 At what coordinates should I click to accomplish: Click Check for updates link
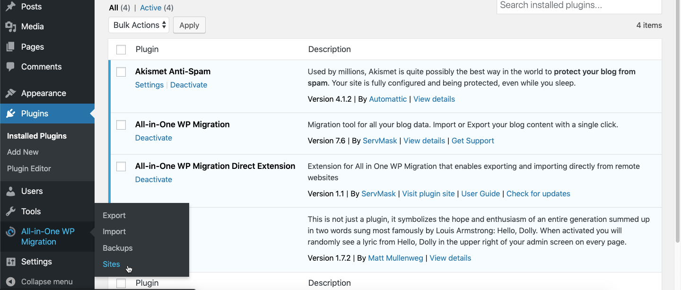(538, 193)
